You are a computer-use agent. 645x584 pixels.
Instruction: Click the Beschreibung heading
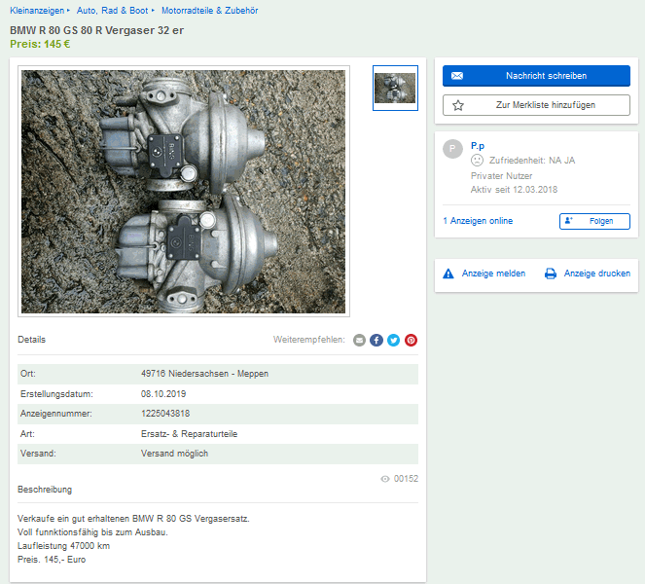tap(45, 490)
